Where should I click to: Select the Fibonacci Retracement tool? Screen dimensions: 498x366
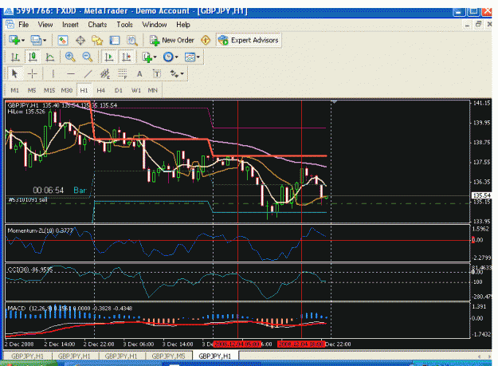pos(122,73)
